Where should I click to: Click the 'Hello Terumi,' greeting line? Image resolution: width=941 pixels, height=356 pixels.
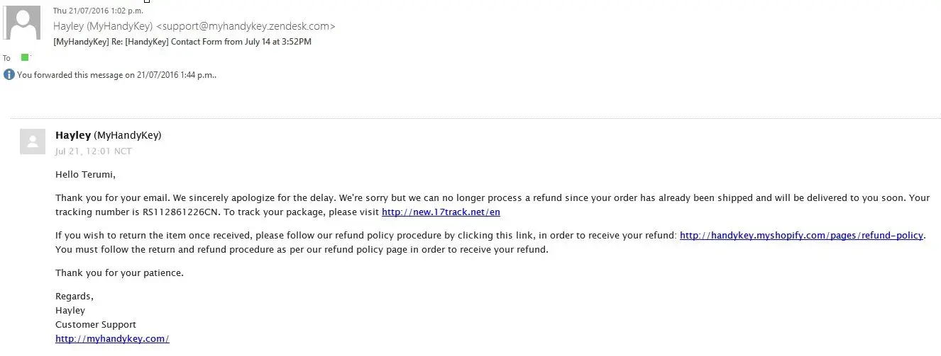(85, 174)
